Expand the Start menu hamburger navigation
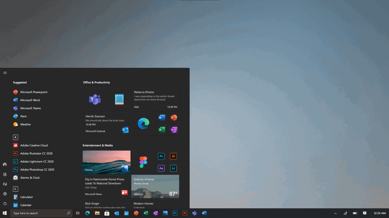 point(5,73)
